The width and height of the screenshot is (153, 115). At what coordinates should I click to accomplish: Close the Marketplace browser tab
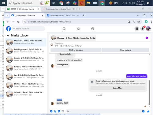coord(78,15)
